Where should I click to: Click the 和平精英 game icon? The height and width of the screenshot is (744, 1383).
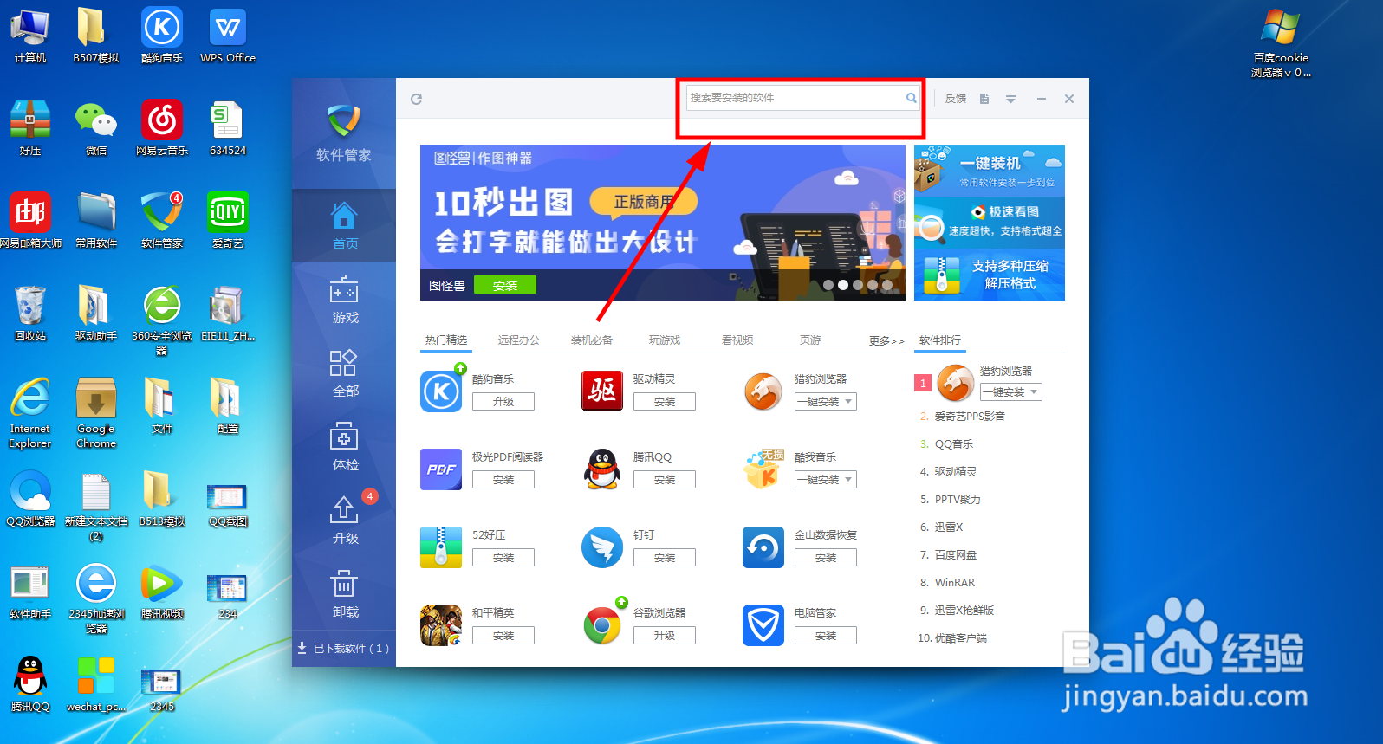441,624
